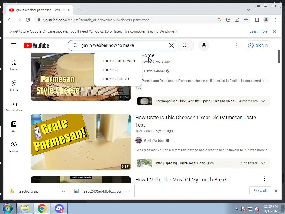Click the Gavin Webber channel avatar
The image size is (285, 214).
point(139,140)
